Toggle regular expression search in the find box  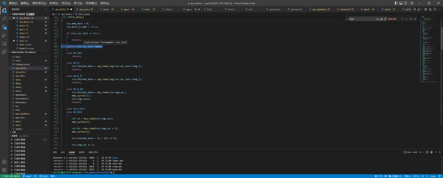[385, 19]
